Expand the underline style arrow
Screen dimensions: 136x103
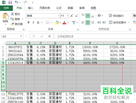(42, 22)
